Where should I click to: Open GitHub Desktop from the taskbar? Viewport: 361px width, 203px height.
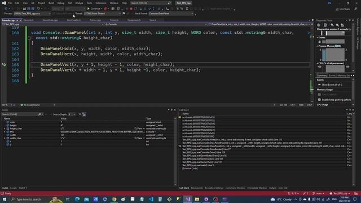(206, 199)
